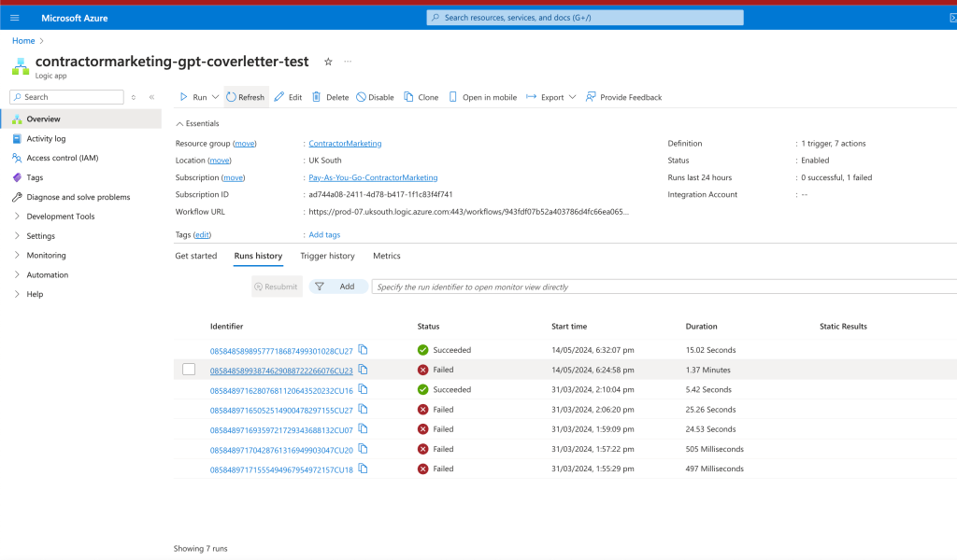Image resolution: width=957 pixels, height=560 pixels.
Task: Tick checkbox for run ending 076CU23
Action: 189,370
